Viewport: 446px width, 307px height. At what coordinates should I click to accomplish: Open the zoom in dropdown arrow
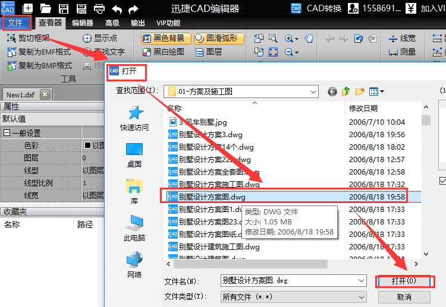click(x=297, y=39)
